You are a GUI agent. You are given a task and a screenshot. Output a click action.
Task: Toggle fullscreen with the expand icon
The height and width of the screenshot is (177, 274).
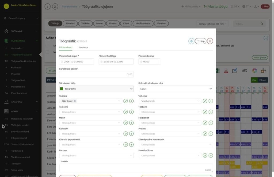55,7
